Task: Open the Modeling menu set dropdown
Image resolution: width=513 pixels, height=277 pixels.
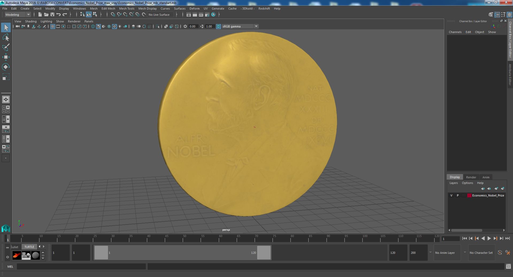Action: (18, 15)
